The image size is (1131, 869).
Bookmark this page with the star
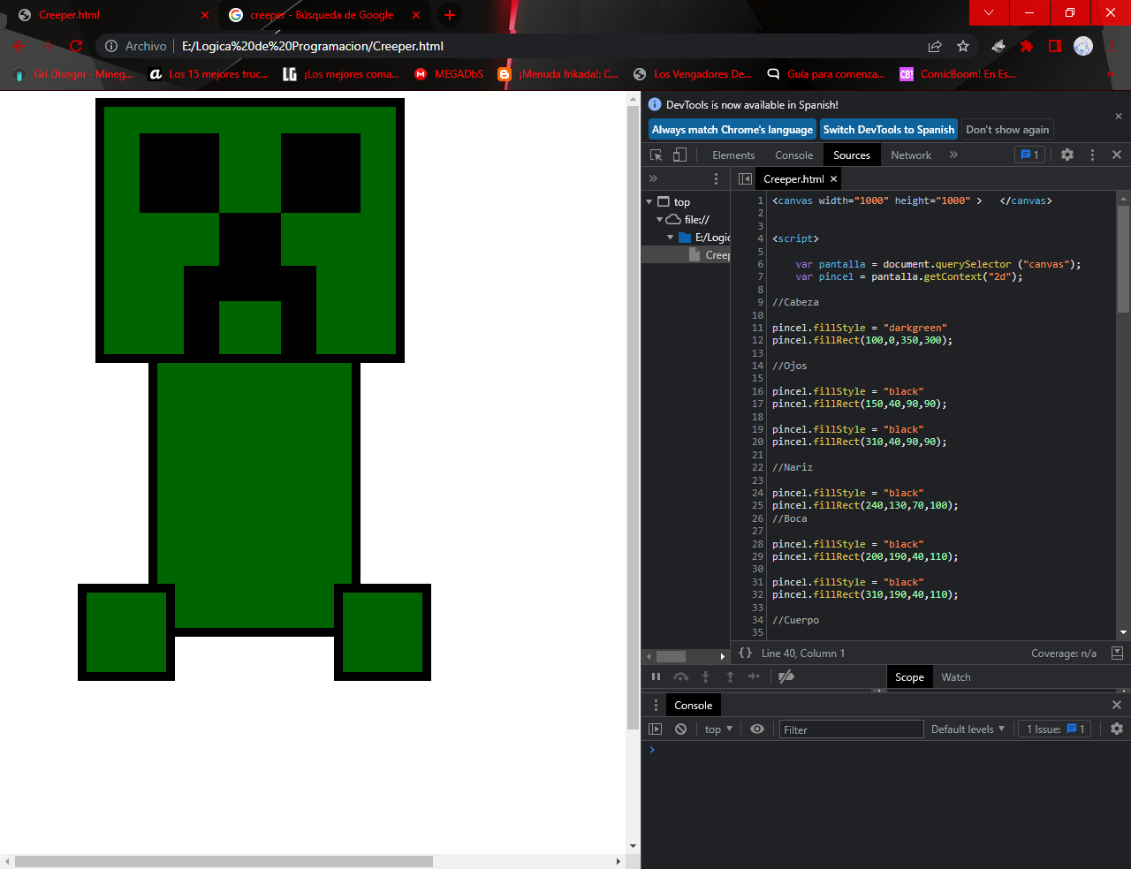point(963,46)
